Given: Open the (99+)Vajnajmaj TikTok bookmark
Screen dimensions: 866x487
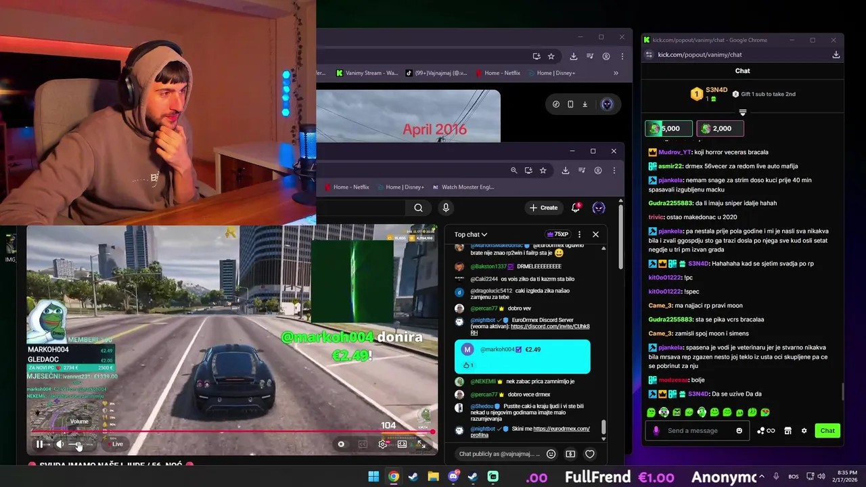Looking at the screenshot, I should pos(436,73).
